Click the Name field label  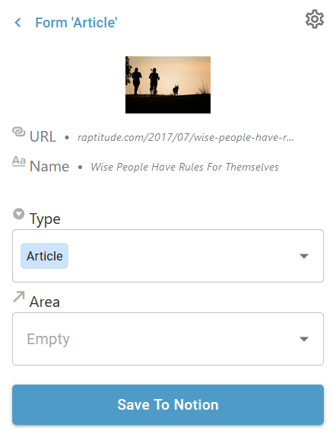point(49,166)
